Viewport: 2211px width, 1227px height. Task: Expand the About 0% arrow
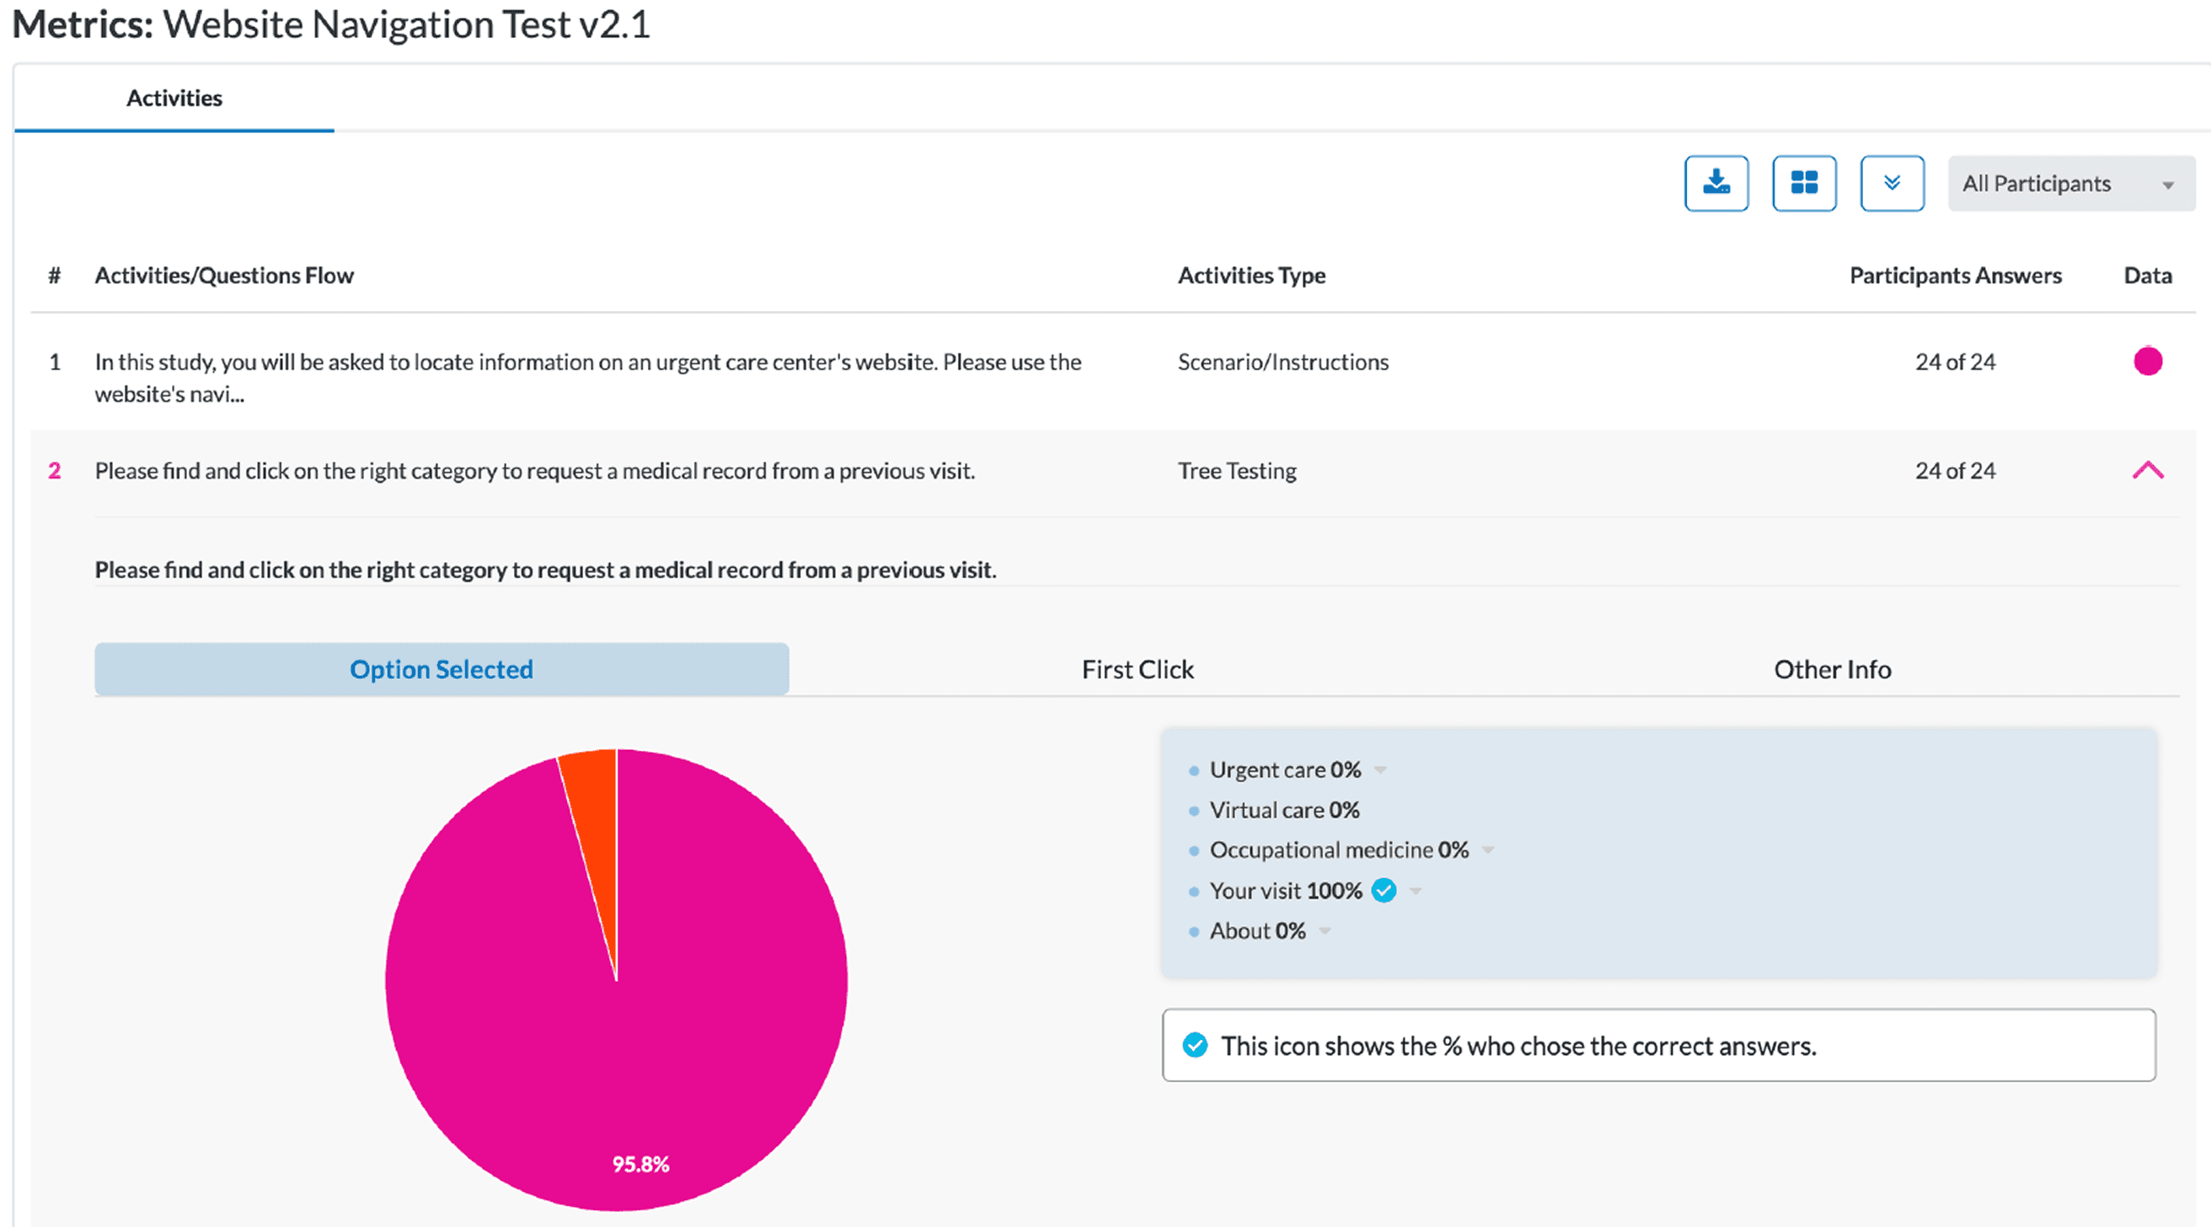[x=1325, y=930]
